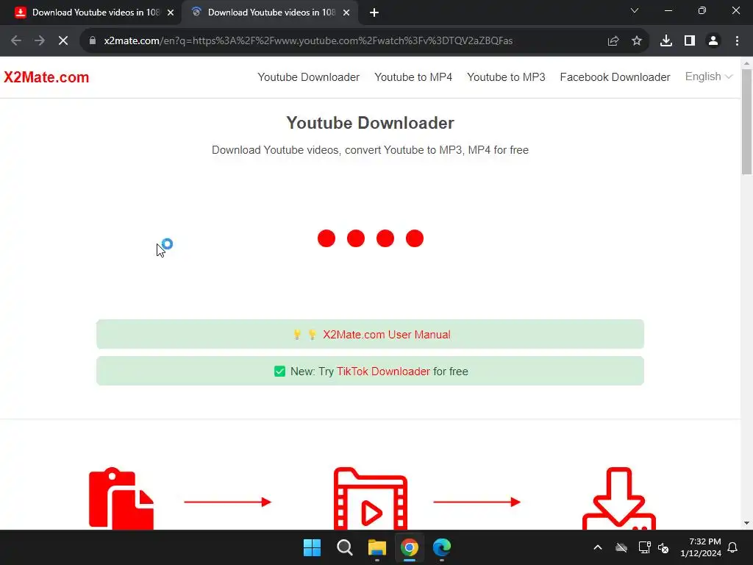The image size is (753, 565).
Task: Go back to previous page
Action: 16,41
